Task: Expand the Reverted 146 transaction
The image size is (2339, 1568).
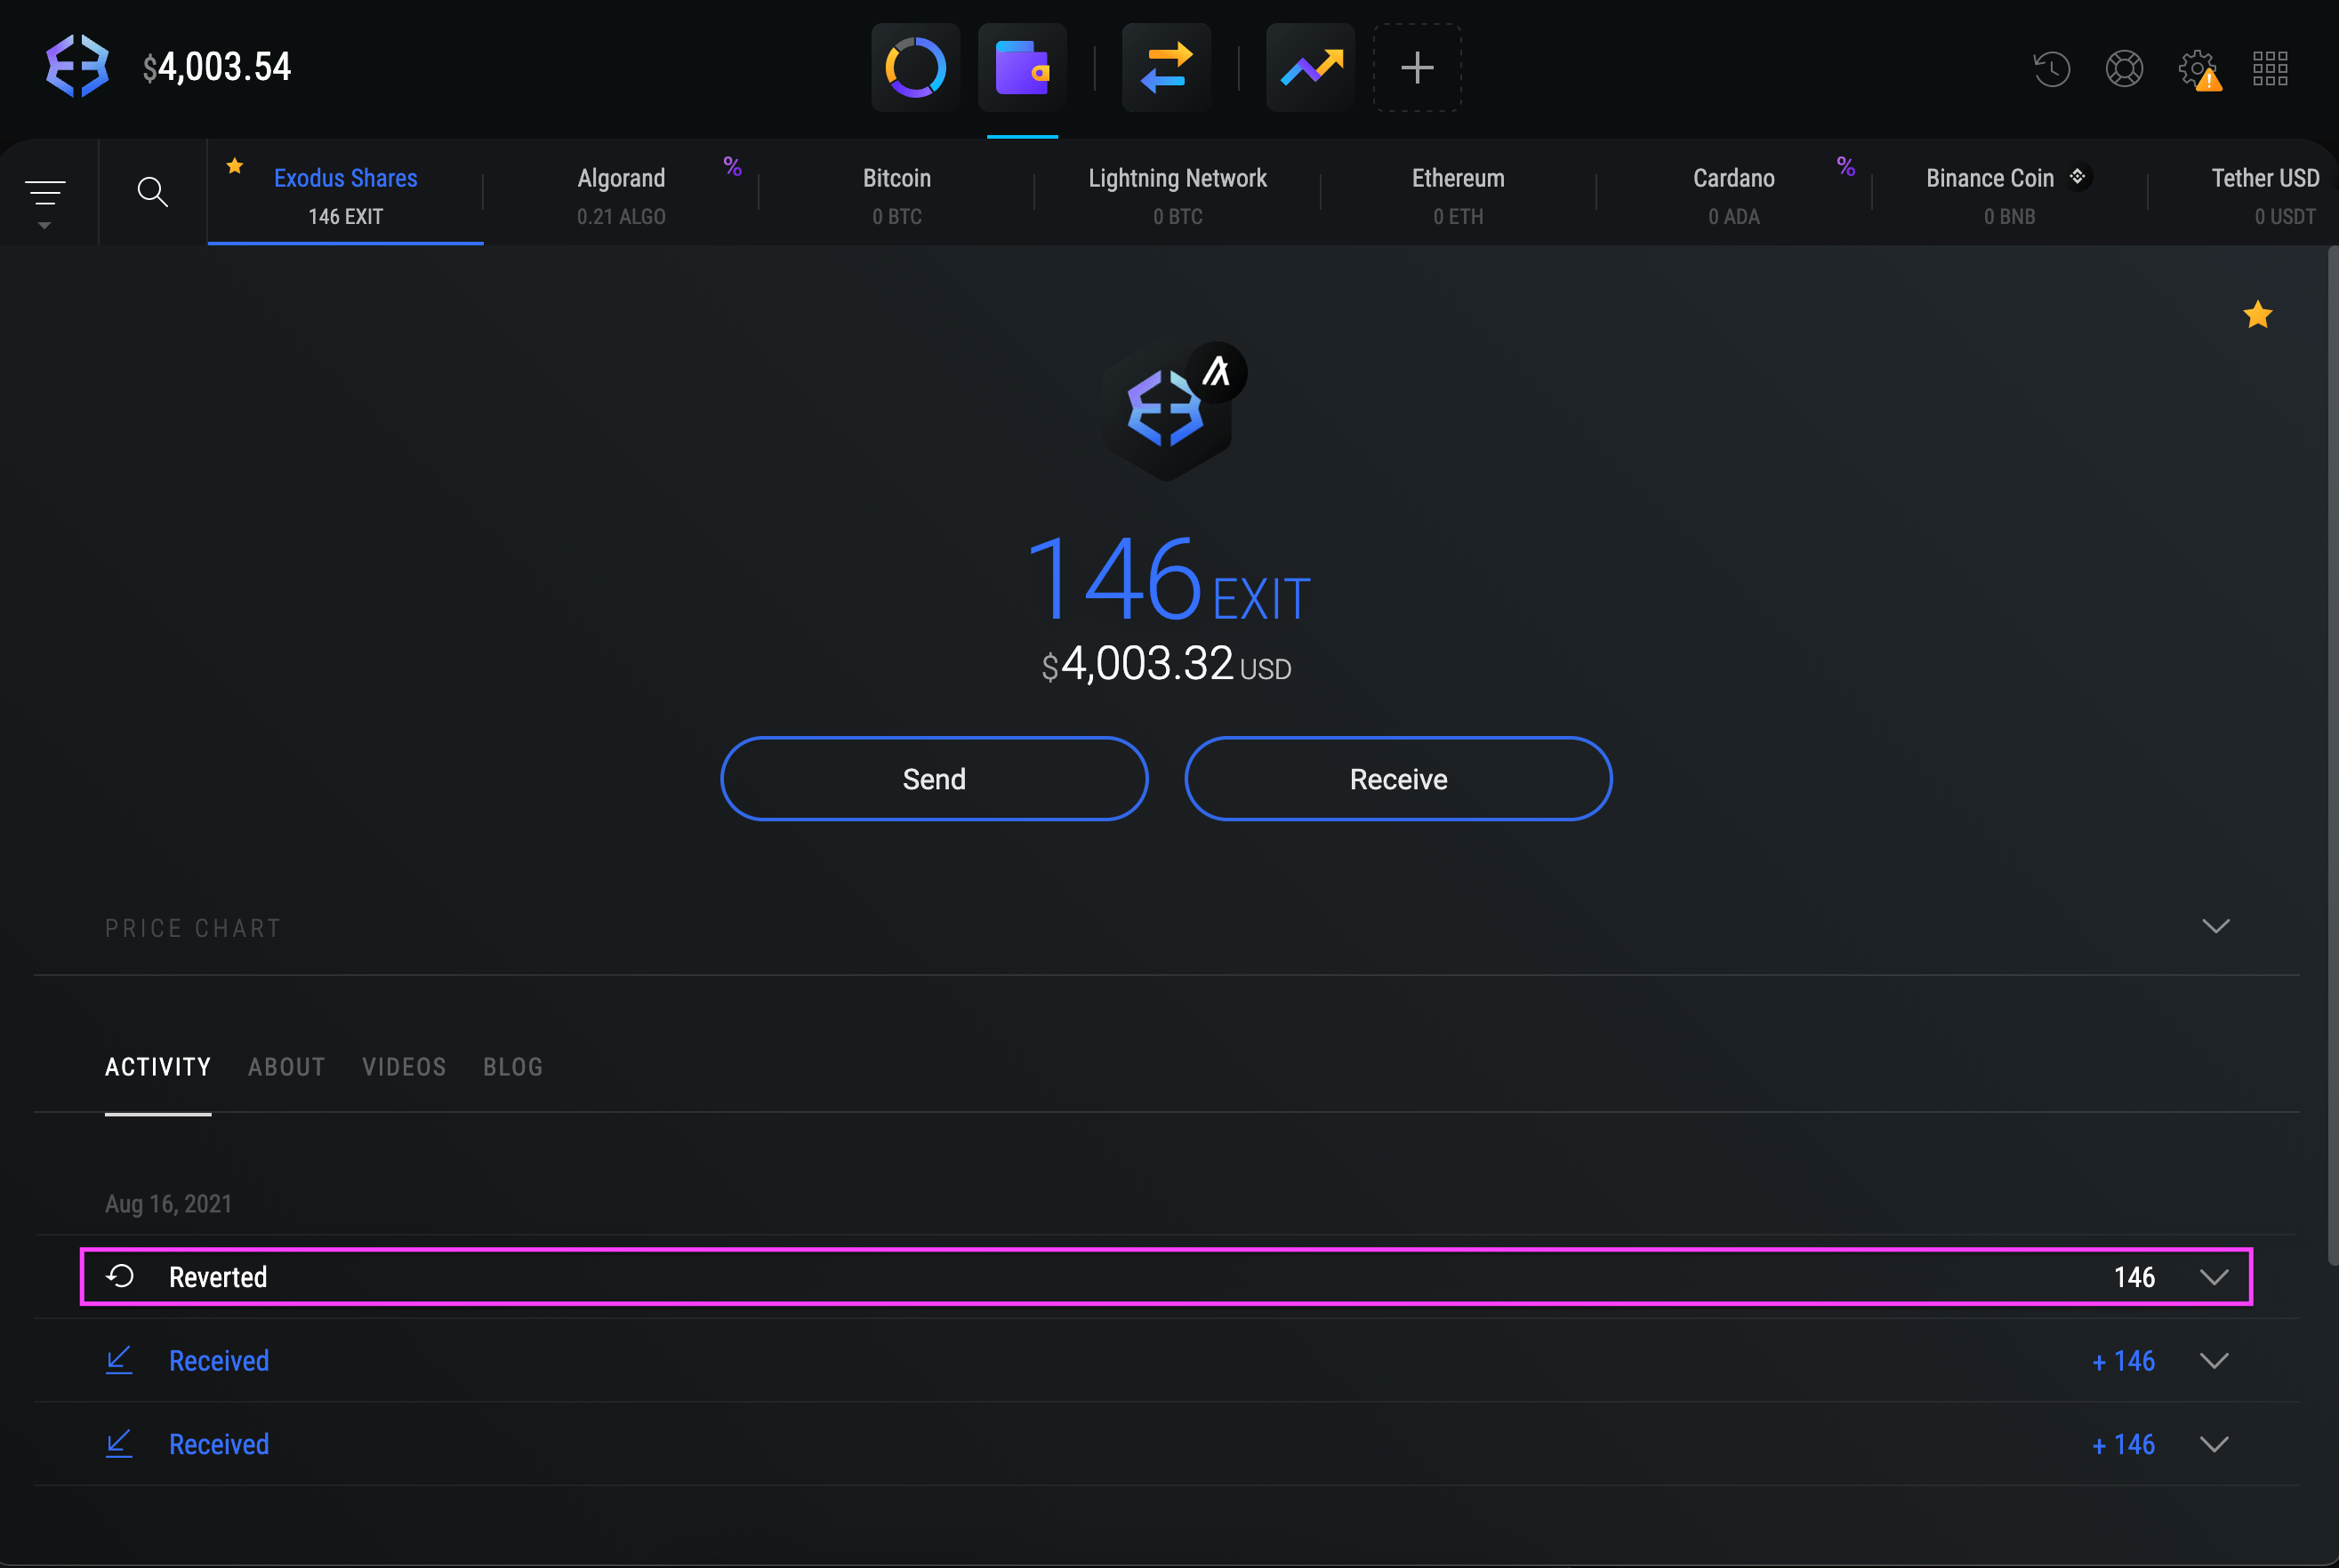Action: [2214, 1277]
